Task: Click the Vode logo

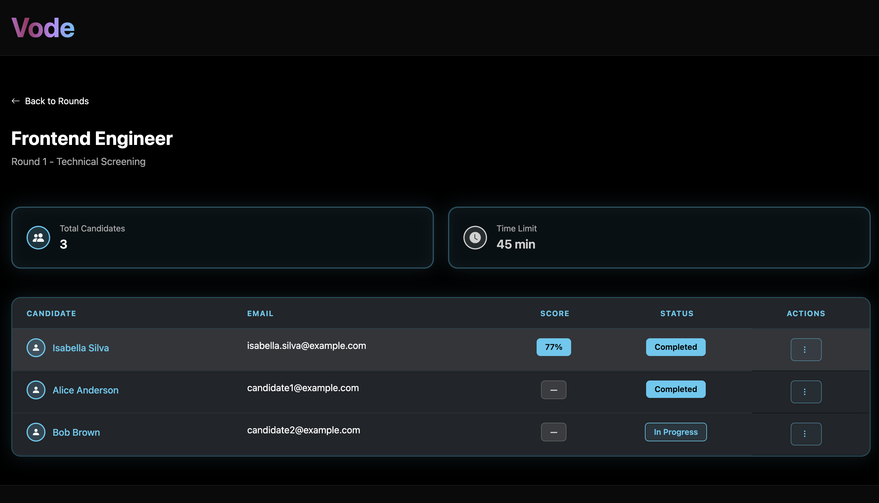Action: click(x=43, y=28)
